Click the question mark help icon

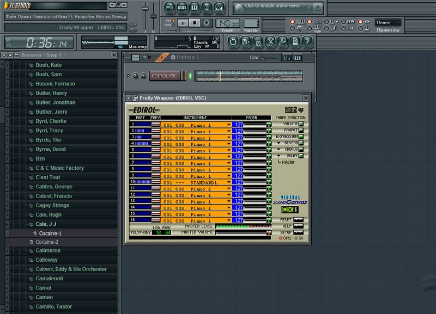(x=307, y=41)
